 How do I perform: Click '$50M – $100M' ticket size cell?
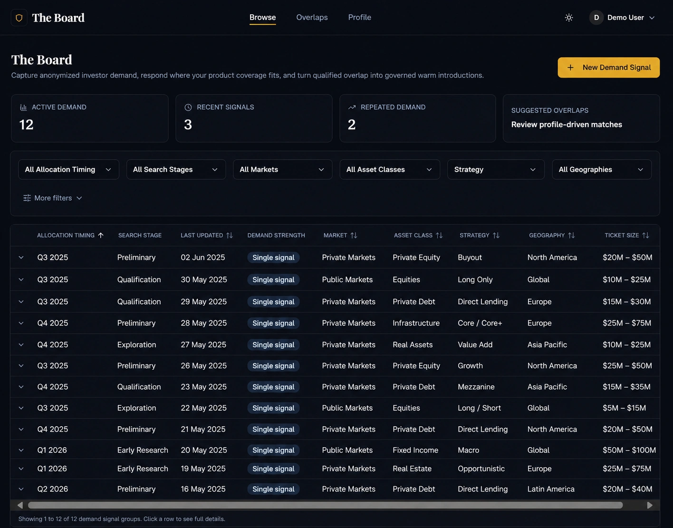(629, 450)
